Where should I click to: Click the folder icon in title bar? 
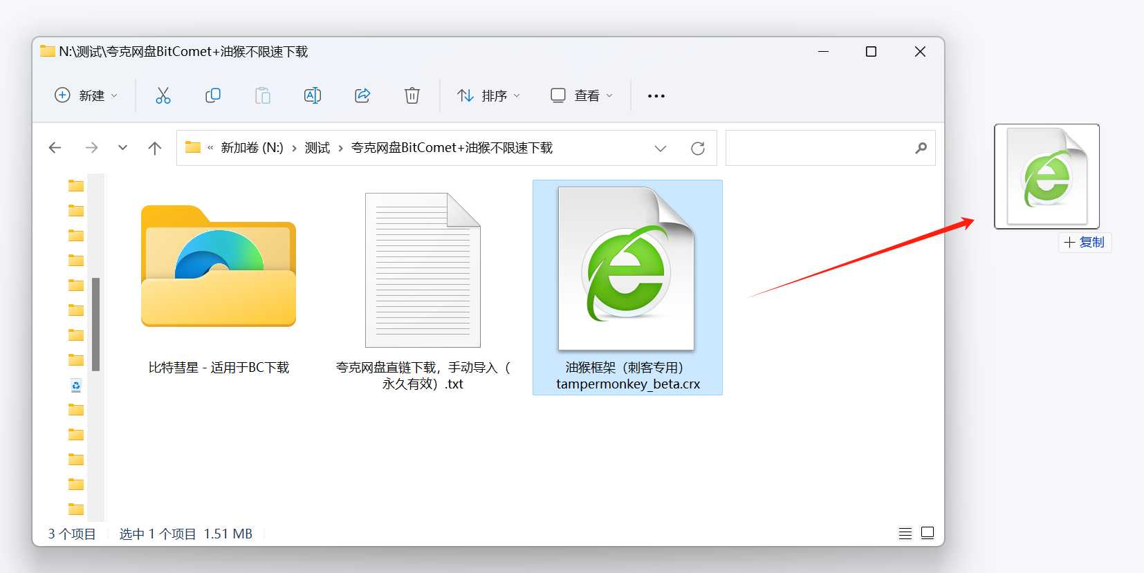point(47,51)
